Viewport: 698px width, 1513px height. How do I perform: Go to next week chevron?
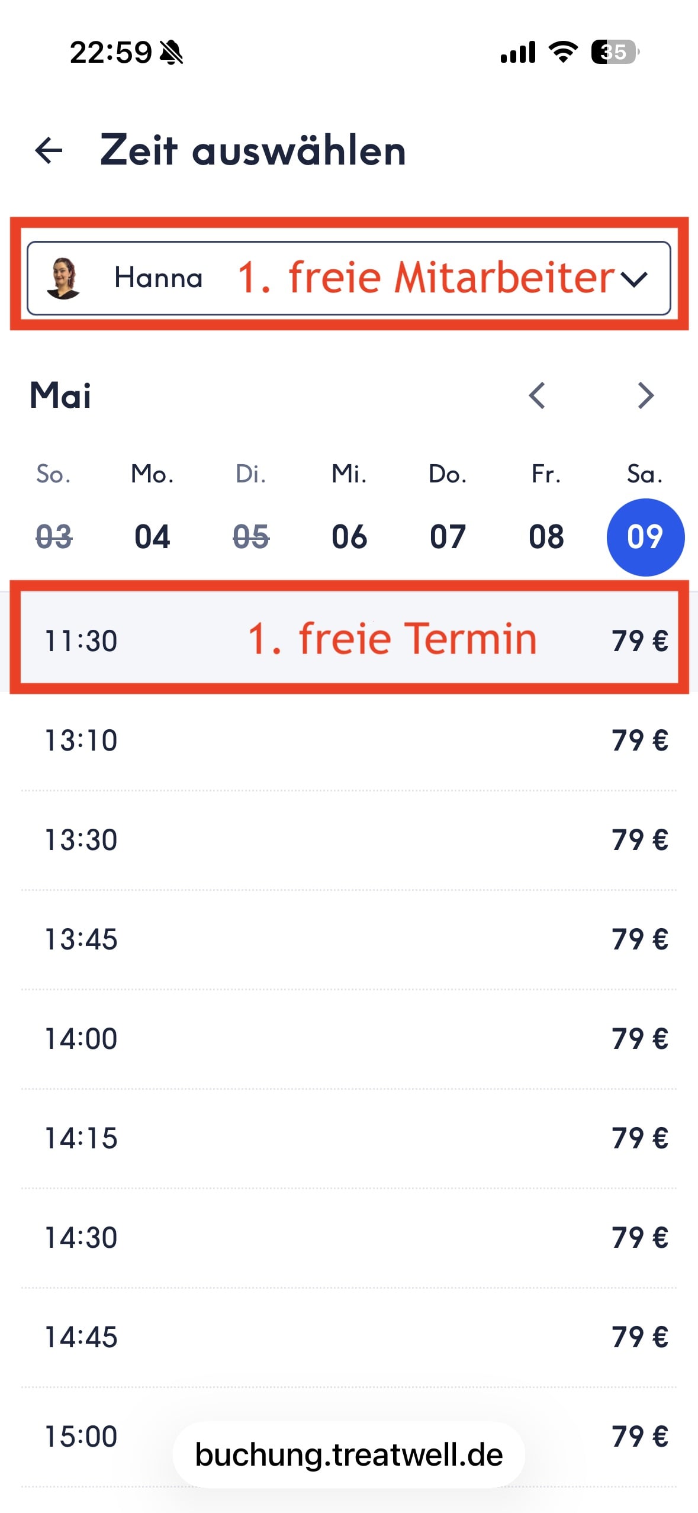click(645, 395)
